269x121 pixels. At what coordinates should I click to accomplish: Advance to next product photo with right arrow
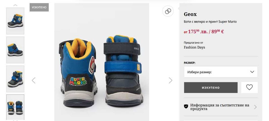coord(170,80)
